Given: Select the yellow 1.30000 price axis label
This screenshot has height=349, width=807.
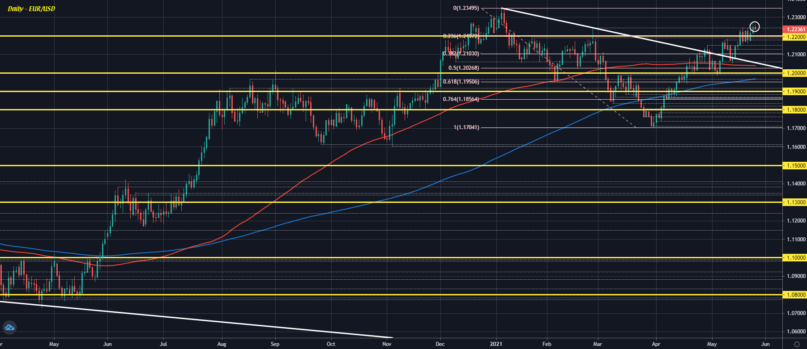Looking at the screenshot, I should (794, 202).
